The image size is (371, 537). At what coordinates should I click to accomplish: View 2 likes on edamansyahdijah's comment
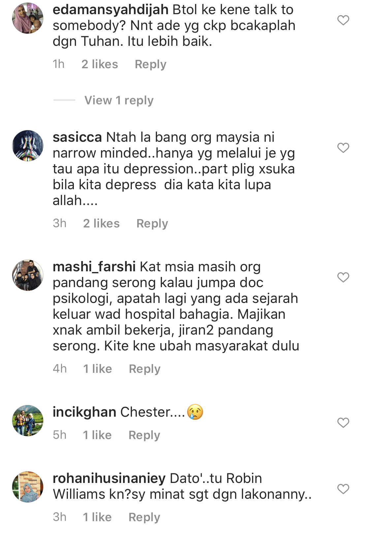pyautogui.click(x=100, y=64)
